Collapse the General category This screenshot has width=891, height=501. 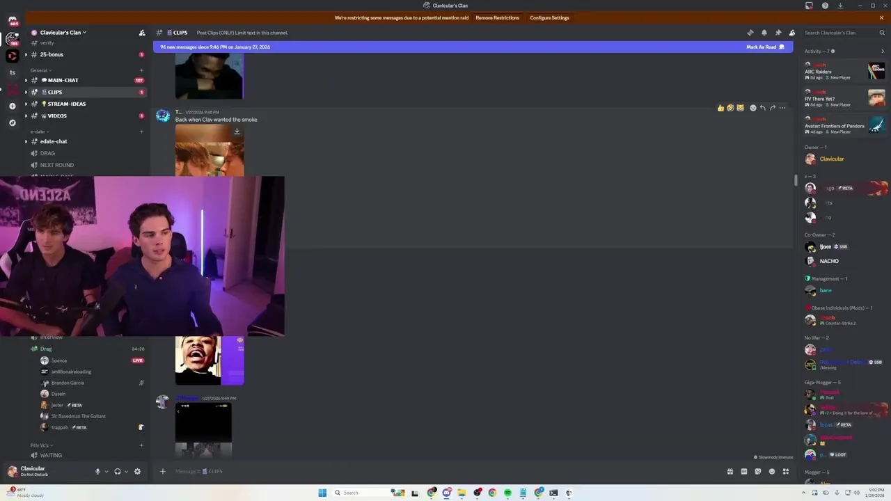tap(40, 70)
